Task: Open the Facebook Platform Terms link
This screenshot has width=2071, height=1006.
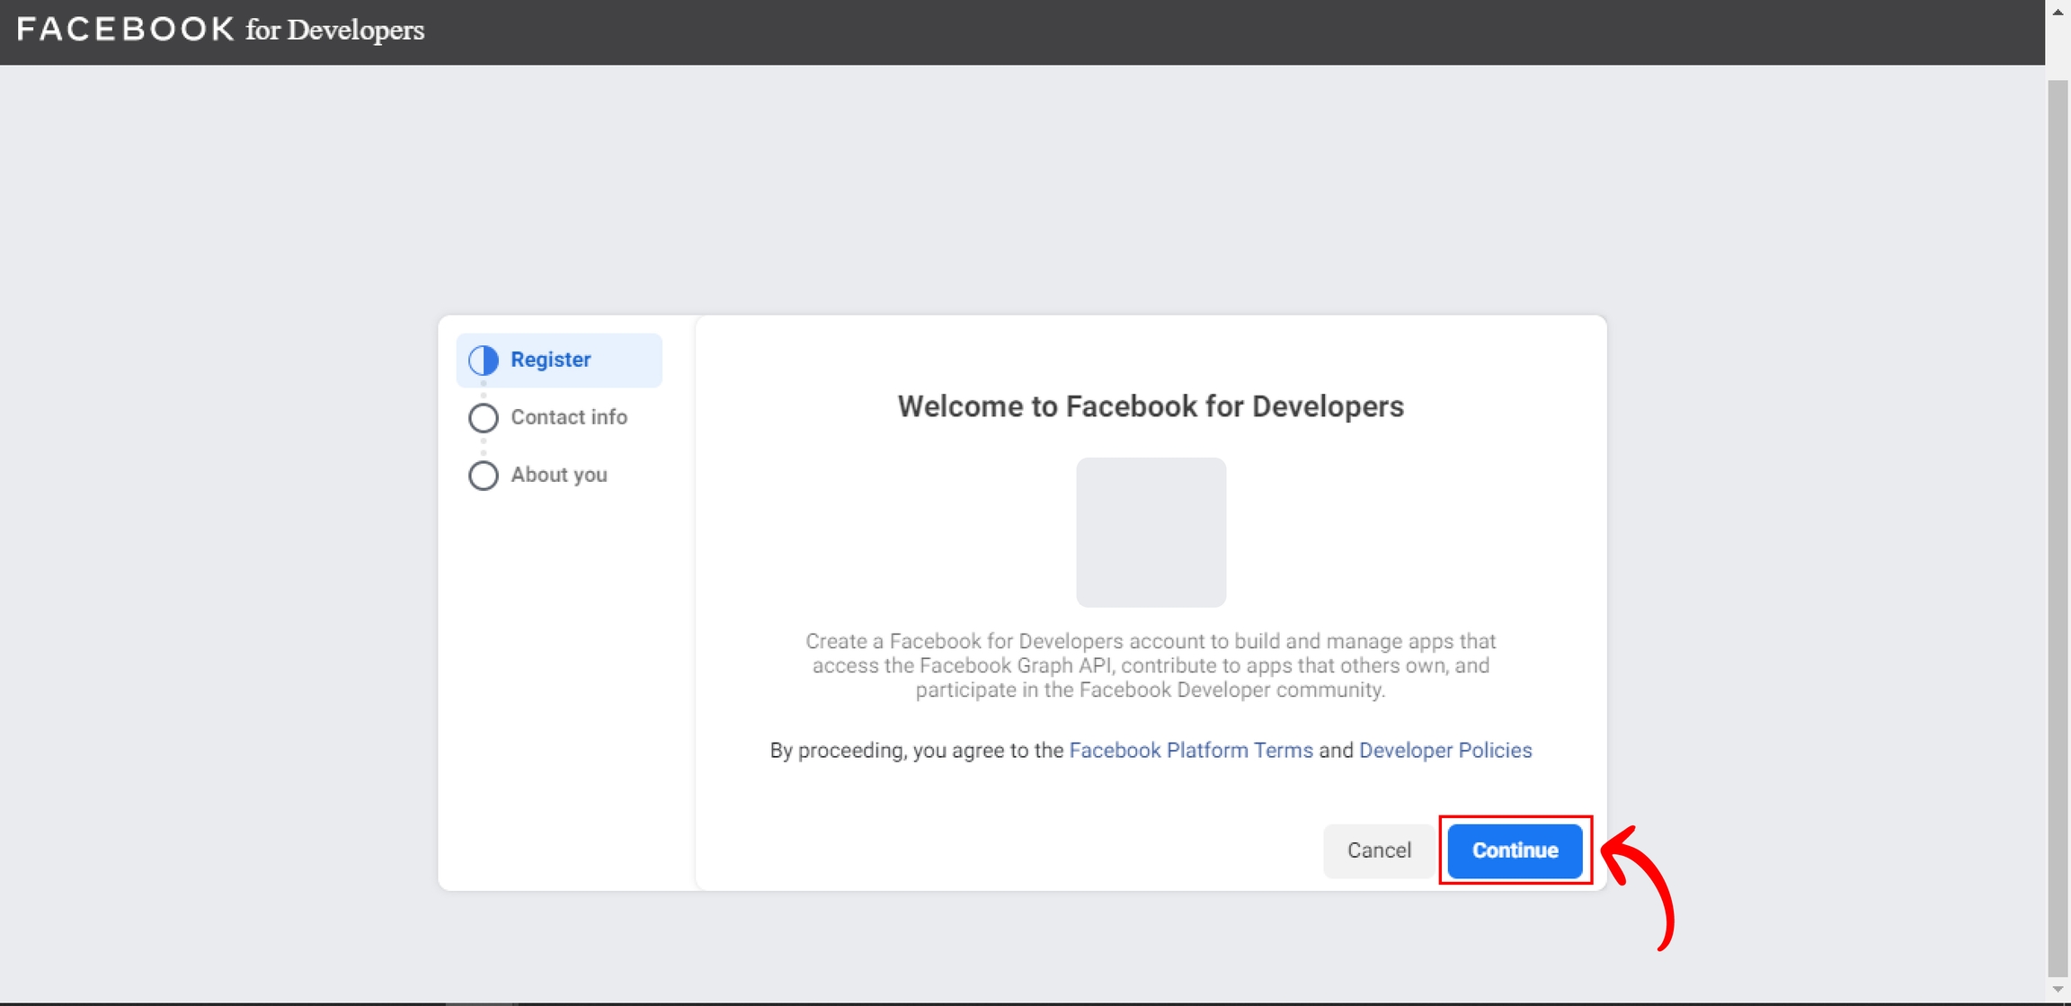Action: 1190,751
